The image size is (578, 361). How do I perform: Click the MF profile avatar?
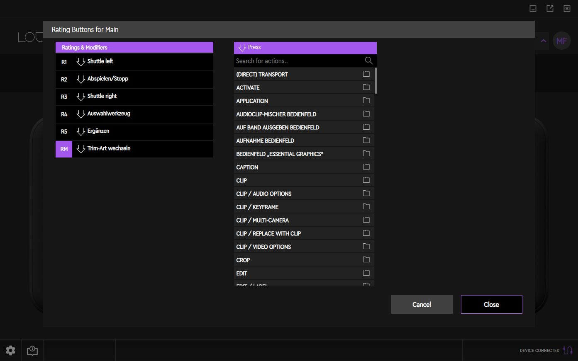pyautogui.click(x=561, y=41)
